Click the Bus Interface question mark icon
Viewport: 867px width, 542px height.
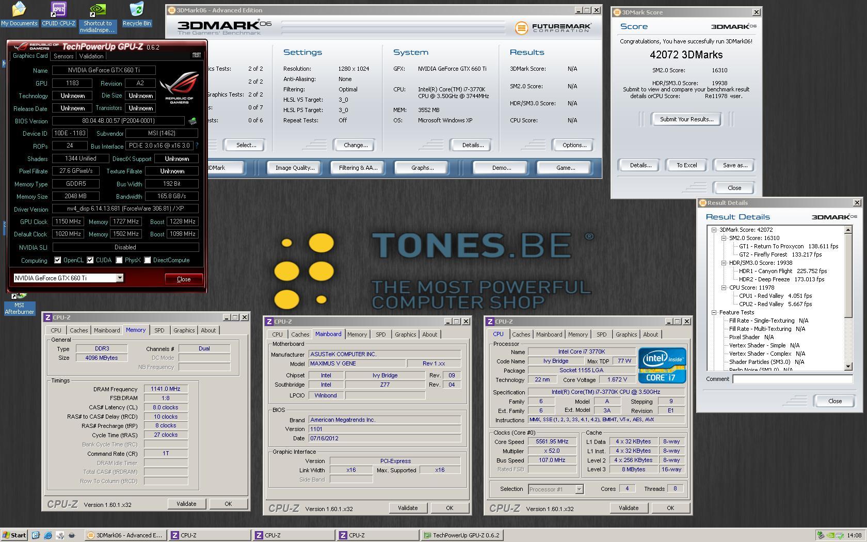[197, 146]
